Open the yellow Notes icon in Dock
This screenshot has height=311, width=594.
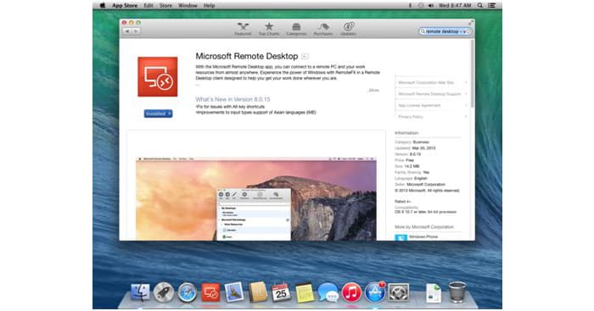click(x=305, y=293)
